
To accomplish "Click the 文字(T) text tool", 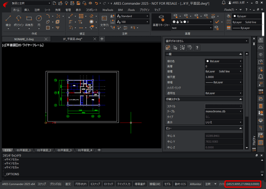I will [104, 21].
